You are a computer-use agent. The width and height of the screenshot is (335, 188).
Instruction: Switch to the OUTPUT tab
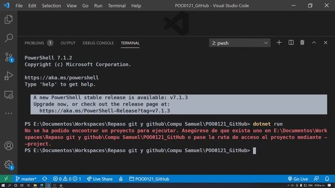(x=68, y=43)
